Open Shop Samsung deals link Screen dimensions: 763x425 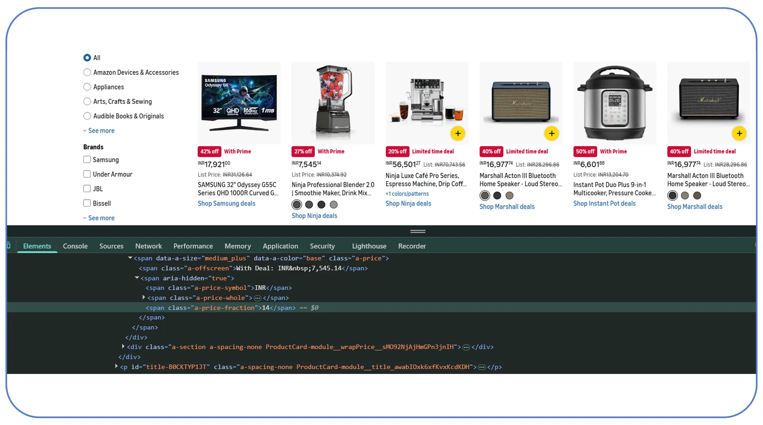[227, 204]
